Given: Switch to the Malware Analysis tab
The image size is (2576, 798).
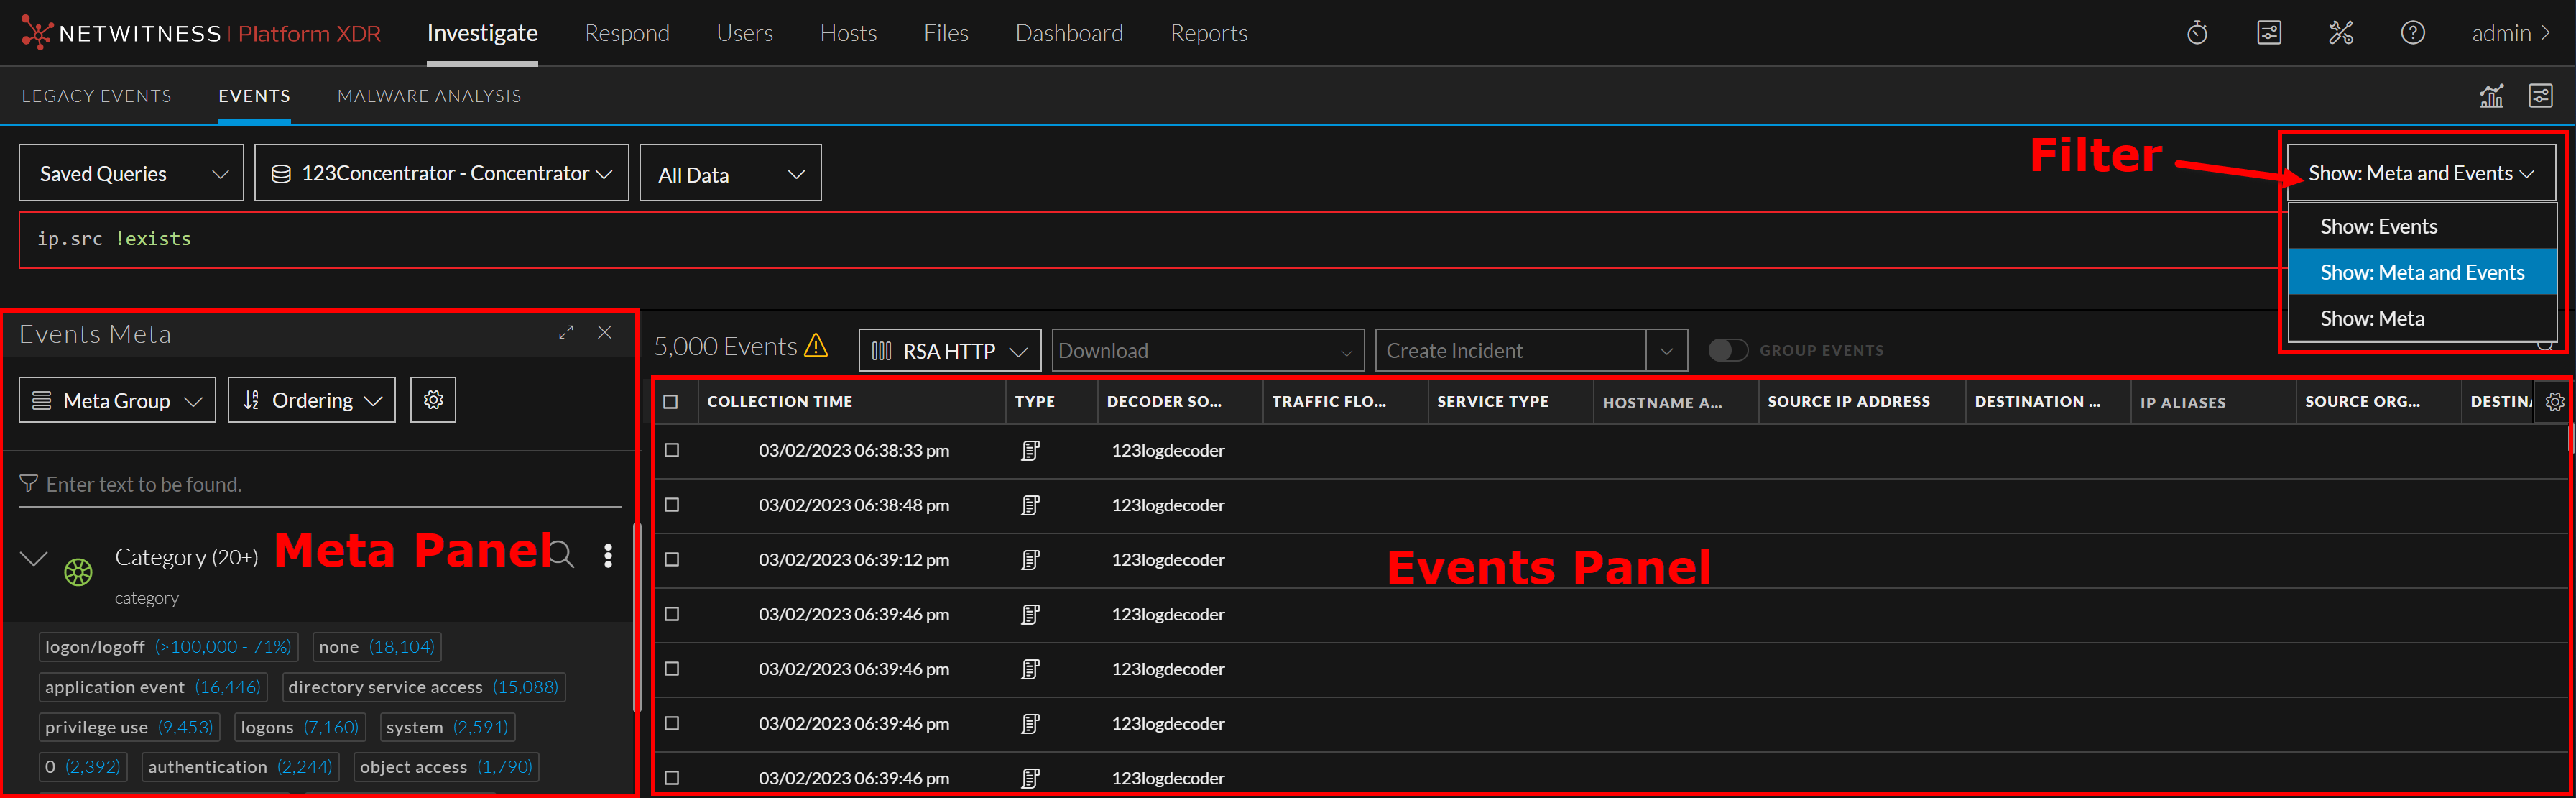Looking at the screenshot, I should [429, 96].
